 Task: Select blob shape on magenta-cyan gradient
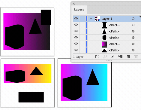72,88
